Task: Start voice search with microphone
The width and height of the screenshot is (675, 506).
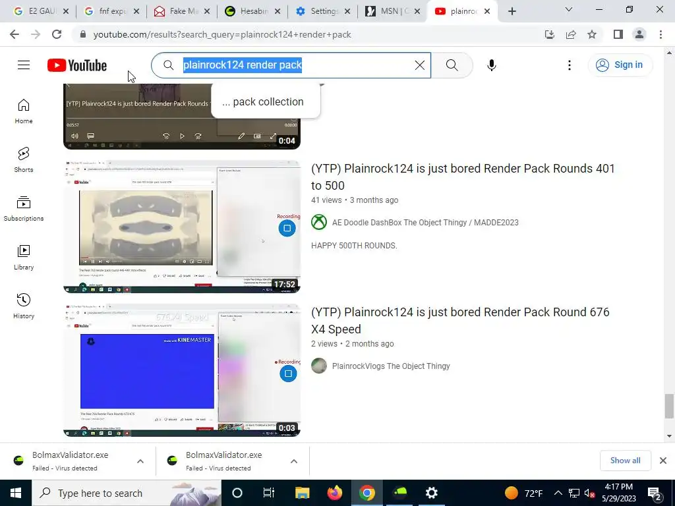Action: (x=492, y=65)
